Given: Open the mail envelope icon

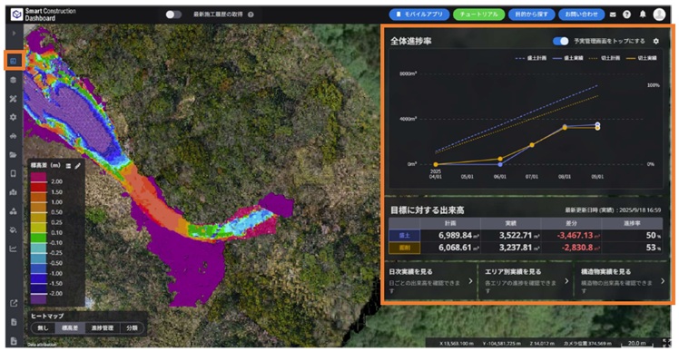Looking at the screenshot, I should click(x=613, y=15).
